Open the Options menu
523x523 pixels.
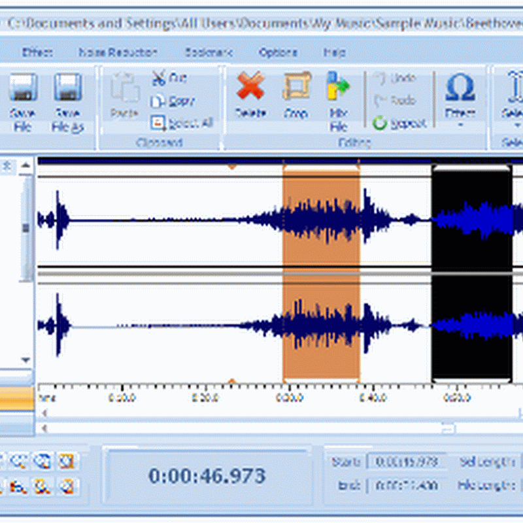click(x=277, y=52)
